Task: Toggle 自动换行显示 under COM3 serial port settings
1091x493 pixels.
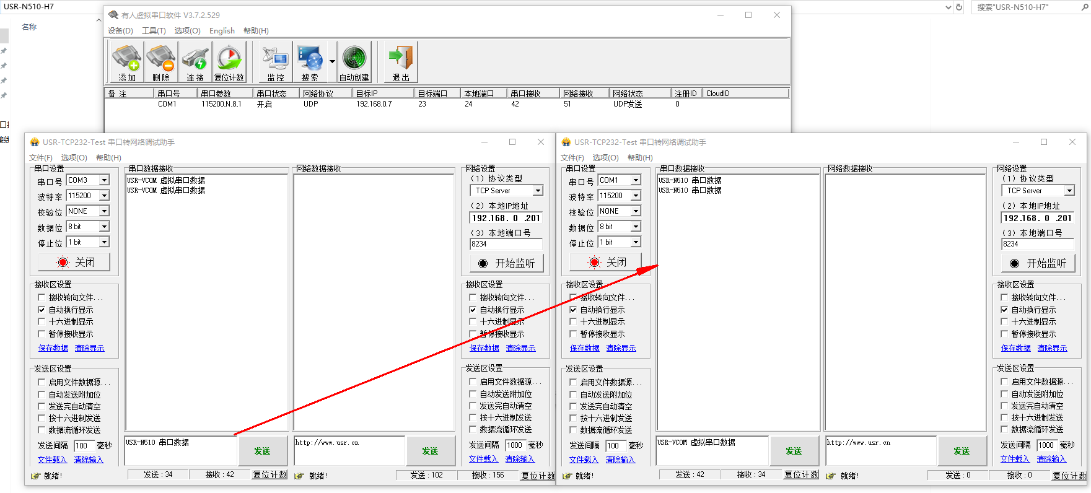Action: coord(42,310)
